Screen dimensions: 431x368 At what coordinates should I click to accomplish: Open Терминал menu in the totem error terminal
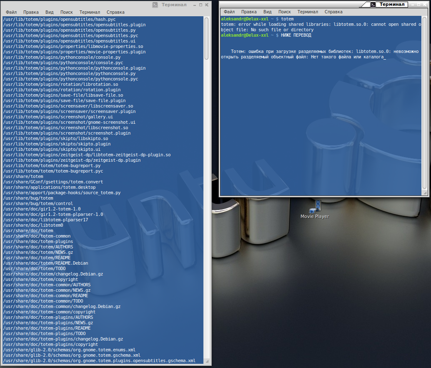[308, 12]
